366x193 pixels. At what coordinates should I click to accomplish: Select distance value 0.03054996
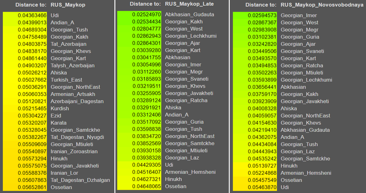tap(146, 65)
